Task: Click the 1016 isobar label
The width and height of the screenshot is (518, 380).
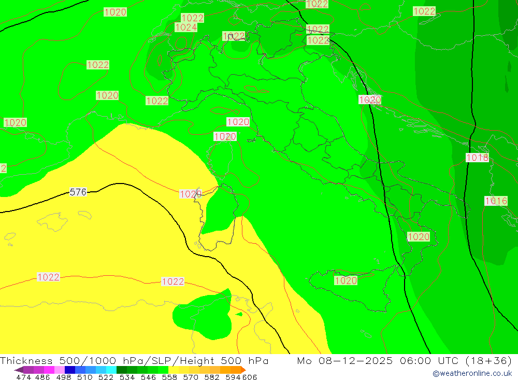Action: [496, 201]
